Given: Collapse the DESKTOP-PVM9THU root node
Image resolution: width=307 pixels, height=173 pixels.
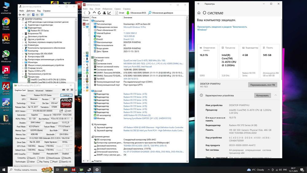Looking at the screenshot, I should tap(20, 19).
